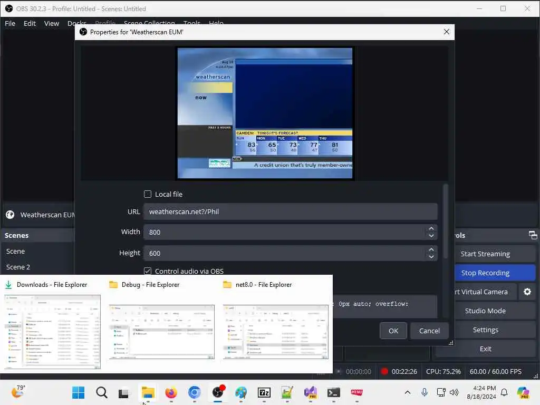Click the File Explorer taskbar icon
Image resolution: width=540 pixels, height=405 pixels.
click(x=148, y=392)
